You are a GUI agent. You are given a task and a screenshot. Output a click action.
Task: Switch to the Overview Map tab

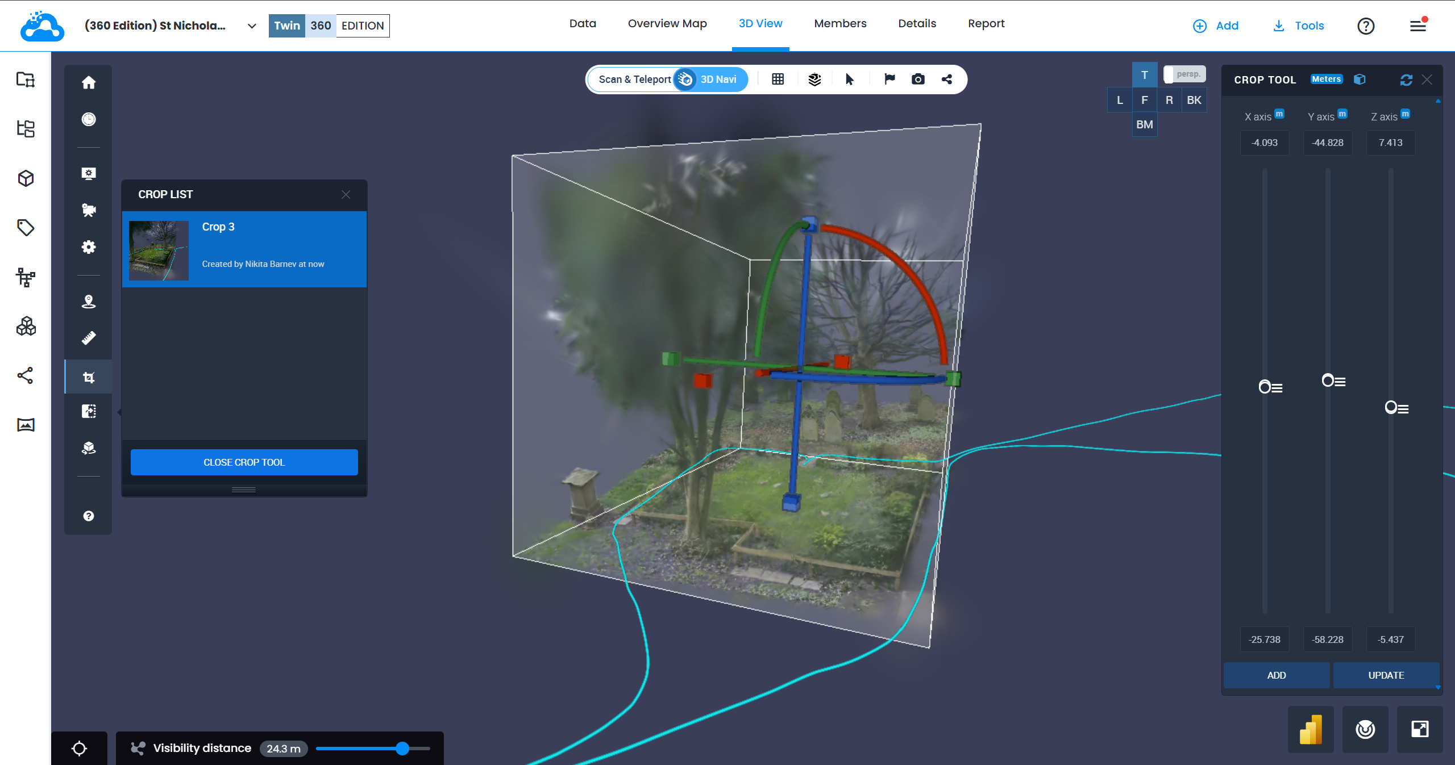click(x=667, y=24)
